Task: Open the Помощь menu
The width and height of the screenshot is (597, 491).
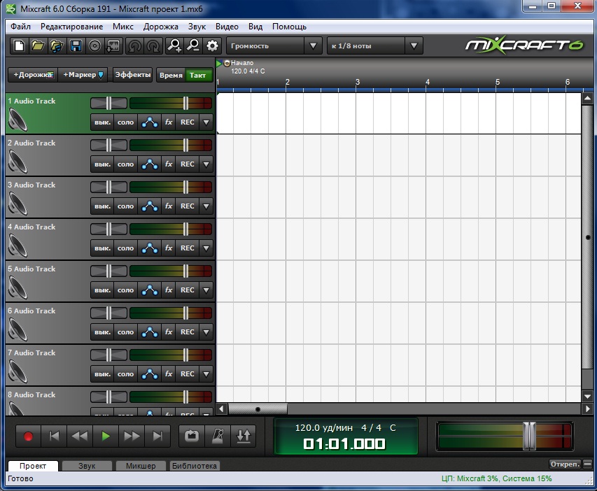Action: pos(289,27)
